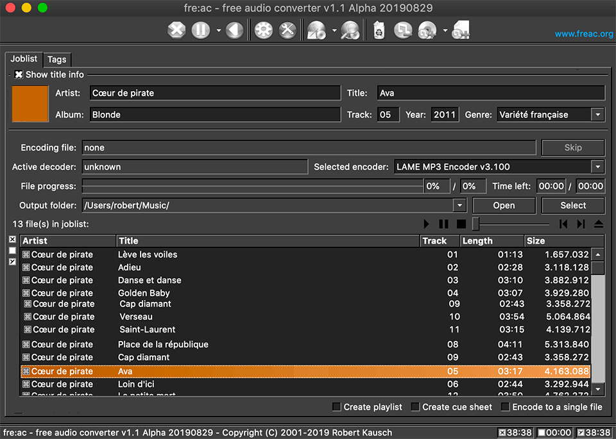Screen dimensions: 616x439
Task: Open the Genre dropdown
Action: pyautogui.click(x=598, y=114)
